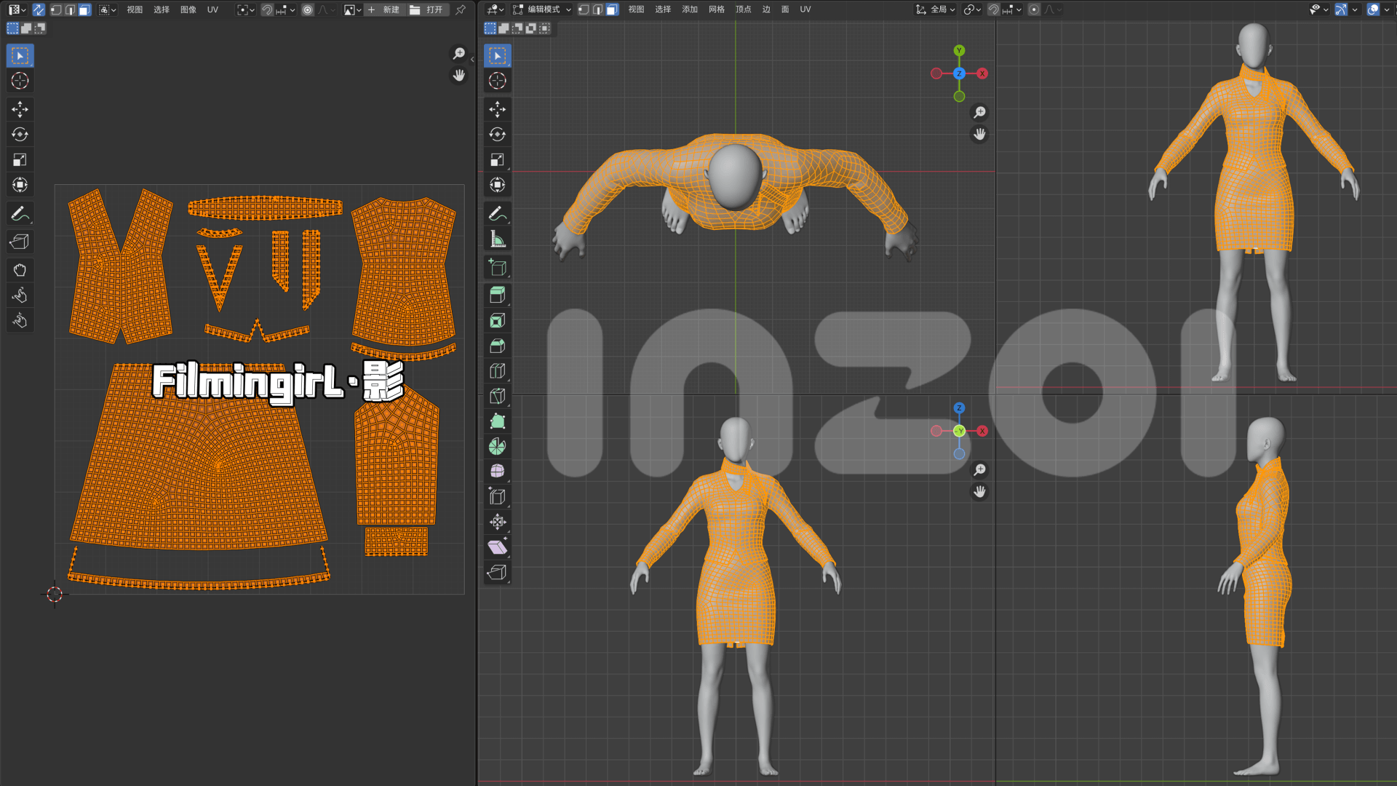
Task: Select the Inset Faces tool
Action: pos(498,321)
